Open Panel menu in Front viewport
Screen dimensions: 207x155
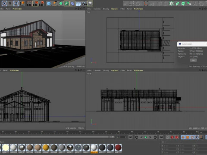[x=129, y=70]
